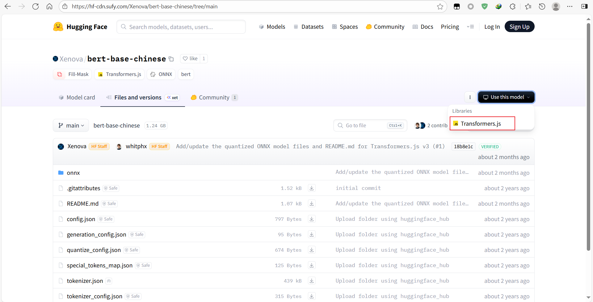
Task: Click the Xenova owner link
Action: 71,59
